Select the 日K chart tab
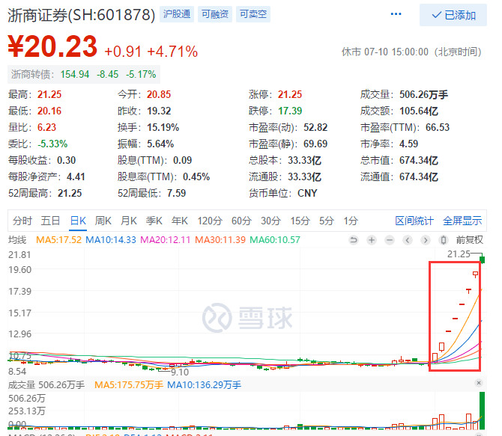 click(78, 221)
